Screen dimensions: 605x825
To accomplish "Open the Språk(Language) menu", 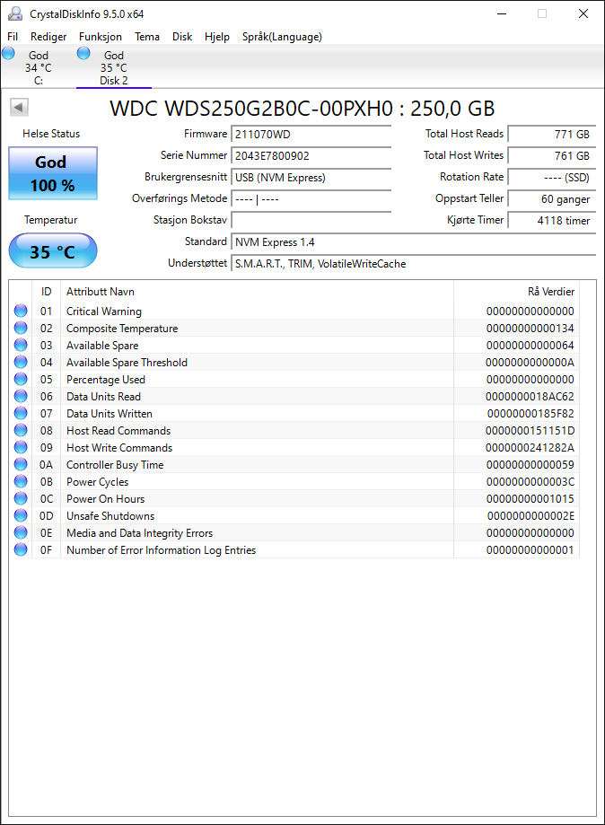I will (282, 37).
